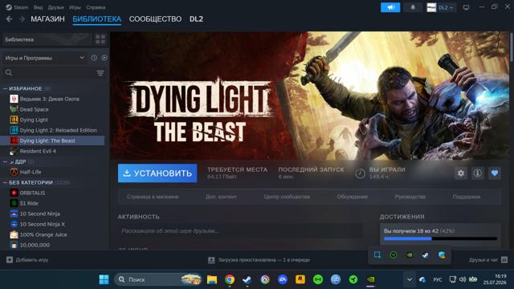Open Big Picture mode monitor icon
The height and width of the screenshot is (289, 514).
(x=466, y=7)
